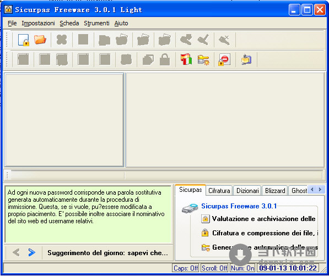Select Cifratura e compressione dei file entry
The height and width of the screenshot is (276, 329).
coord(265,233)
